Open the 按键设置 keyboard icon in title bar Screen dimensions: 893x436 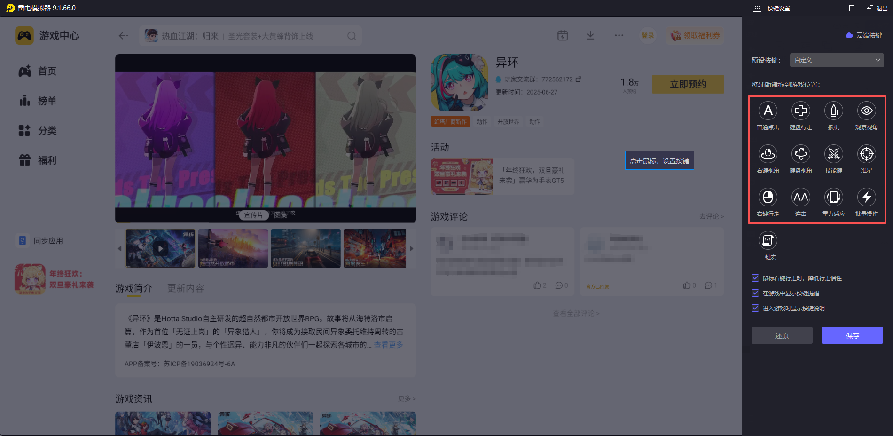(757, 8)
